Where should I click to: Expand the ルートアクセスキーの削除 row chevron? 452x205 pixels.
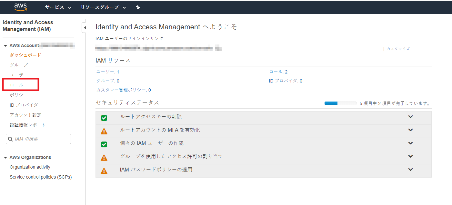tap(410, 117)
